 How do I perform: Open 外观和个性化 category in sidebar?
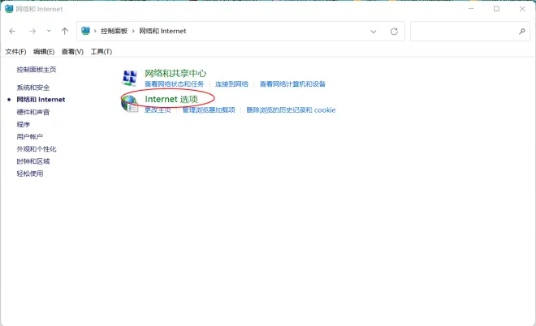(x=37, y=149)
